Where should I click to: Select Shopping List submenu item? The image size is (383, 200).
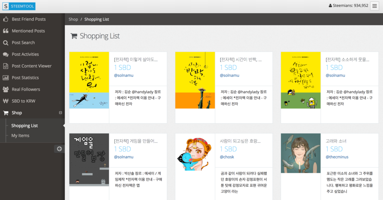coord(24,125)
